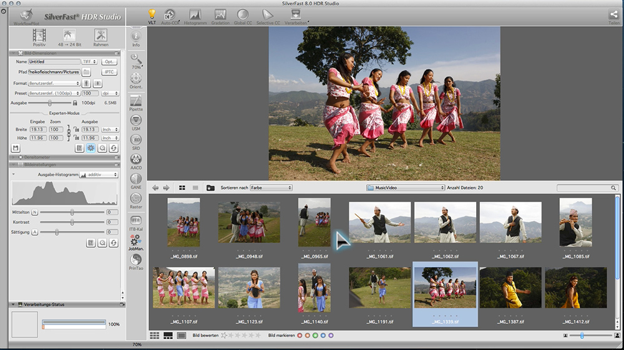Open the AACO tool in sidebar

point(135,160)
